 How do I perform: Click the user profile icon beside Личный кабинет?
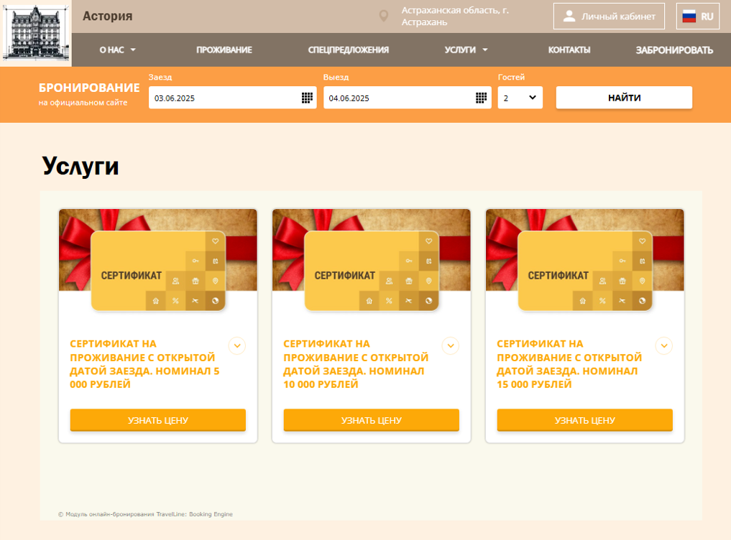pyautogui.click(x=569, y=17)
